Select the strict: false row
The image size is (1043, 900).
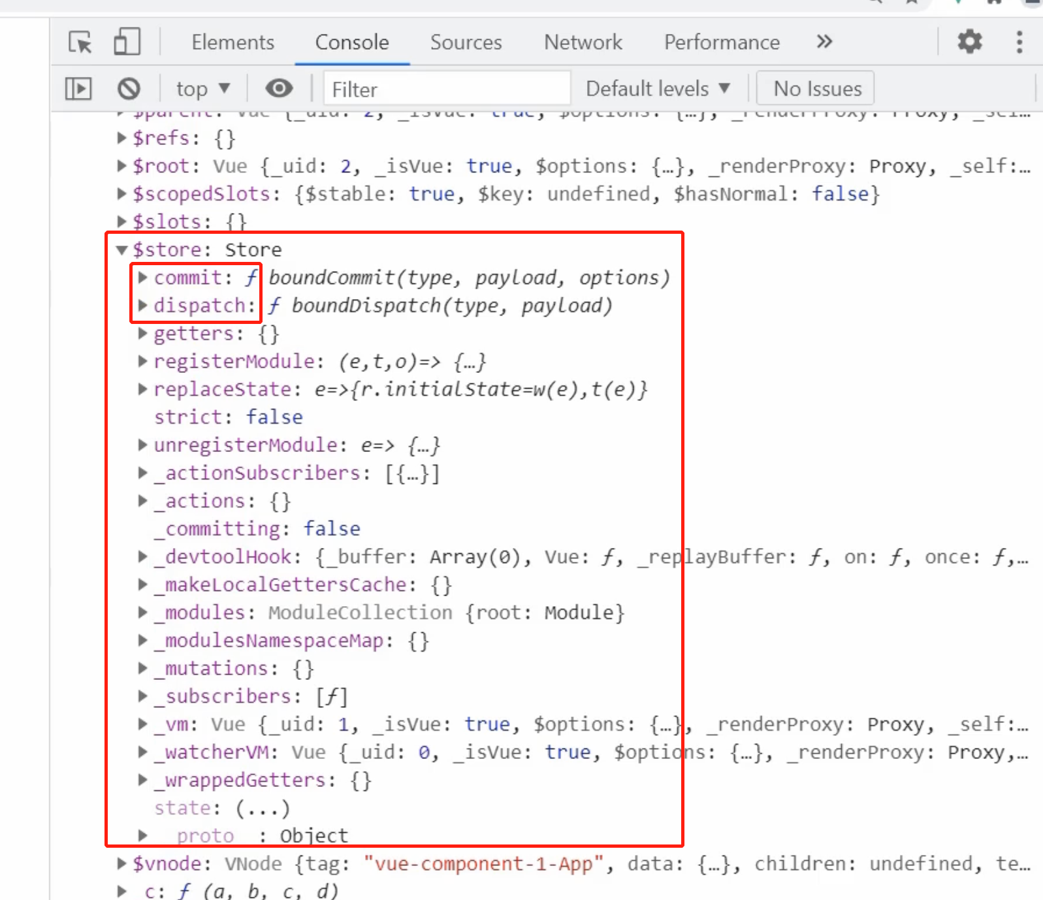(229, 417)
